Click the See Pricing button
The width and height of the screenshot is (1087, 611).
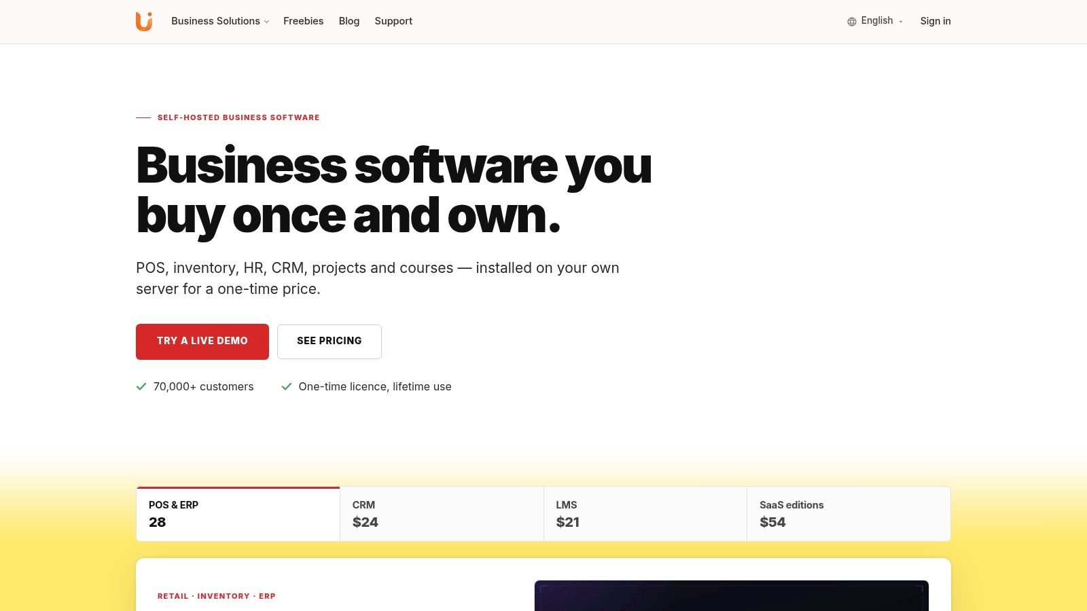(329, 341)
